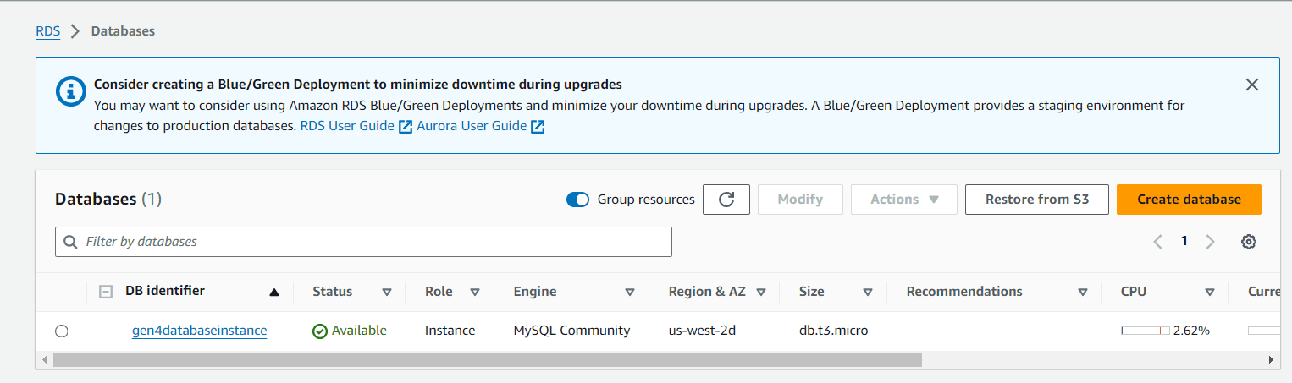Dismiss the Blue/Green Deployment banner
Viewport: 1292px width, 383px height.
(x=1252, y=85)
